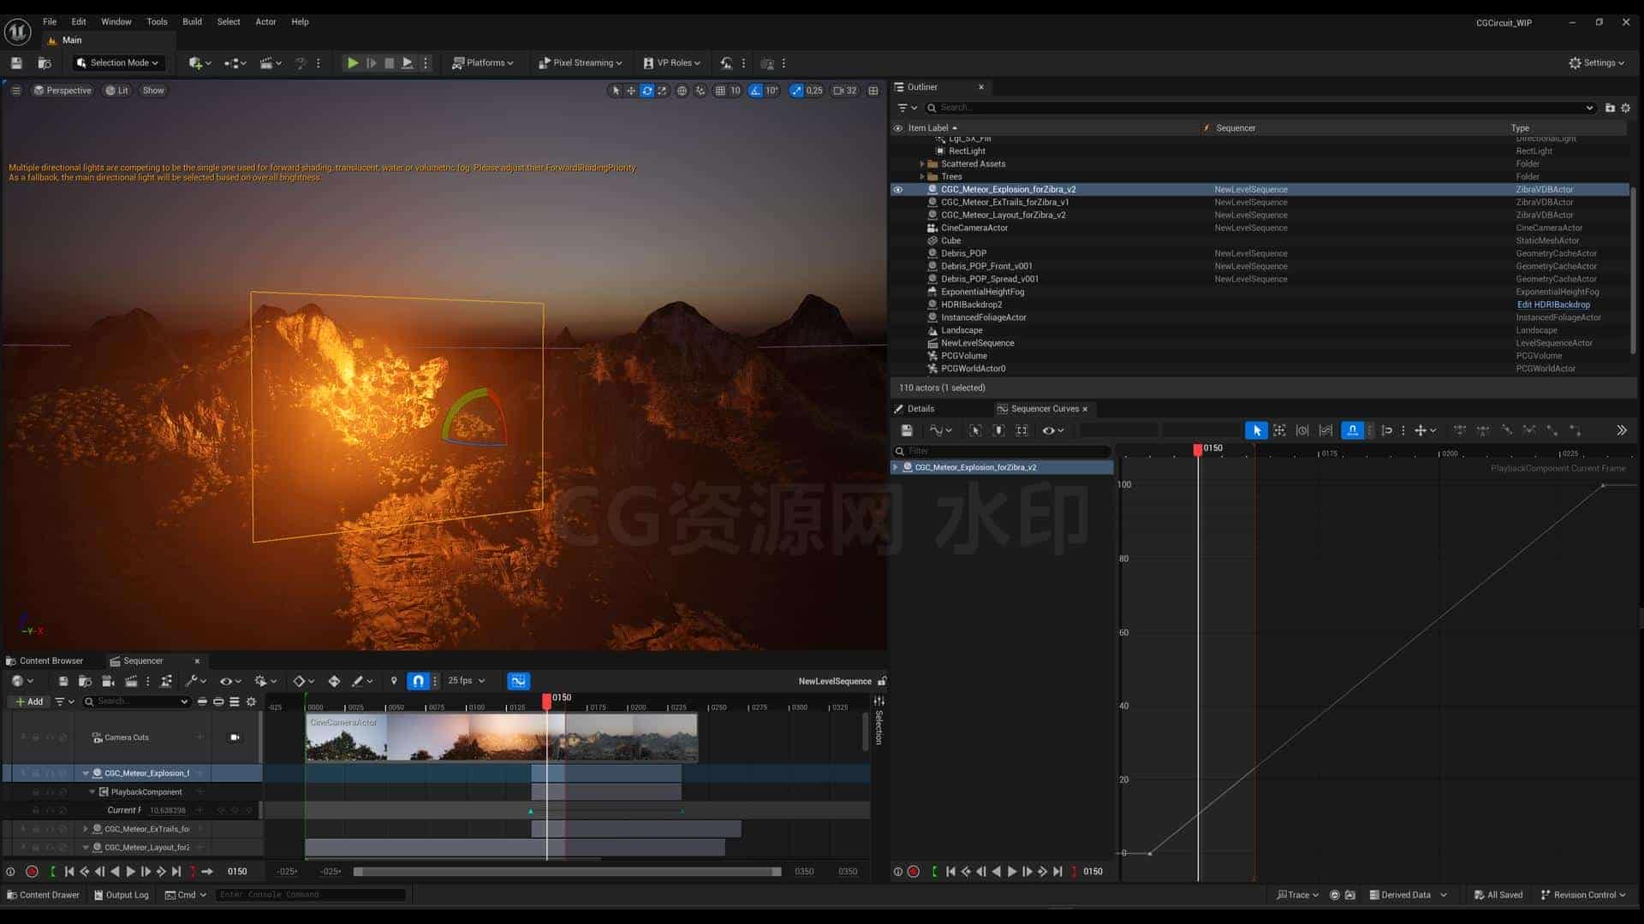Expand the CGC_Meteor_ExTrails track in Sequencer
This screenshot has height=924, width=1644.
point(86,829)
